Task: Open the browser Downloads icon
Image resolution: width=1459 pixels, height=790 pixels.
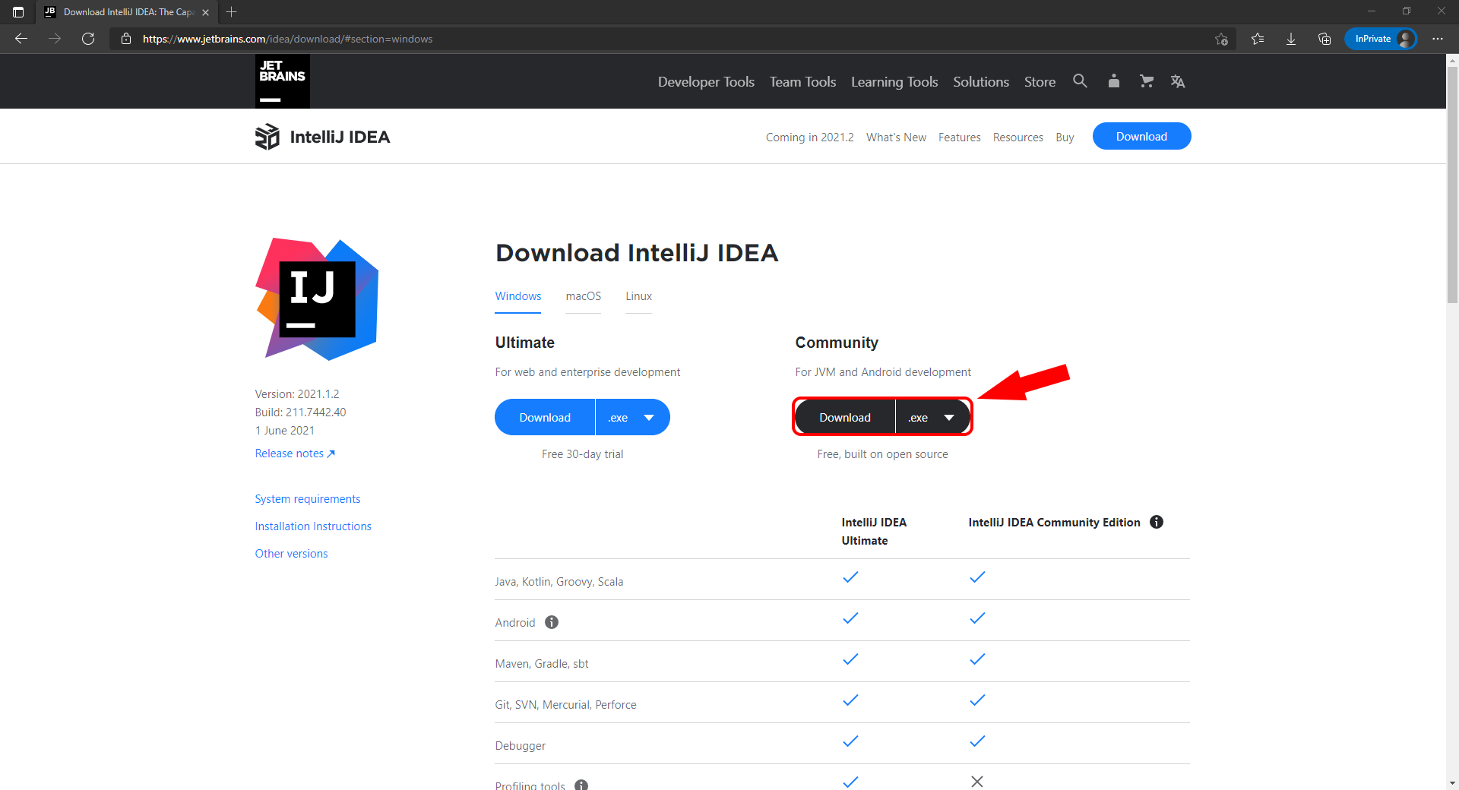Action: point(1291,39)
